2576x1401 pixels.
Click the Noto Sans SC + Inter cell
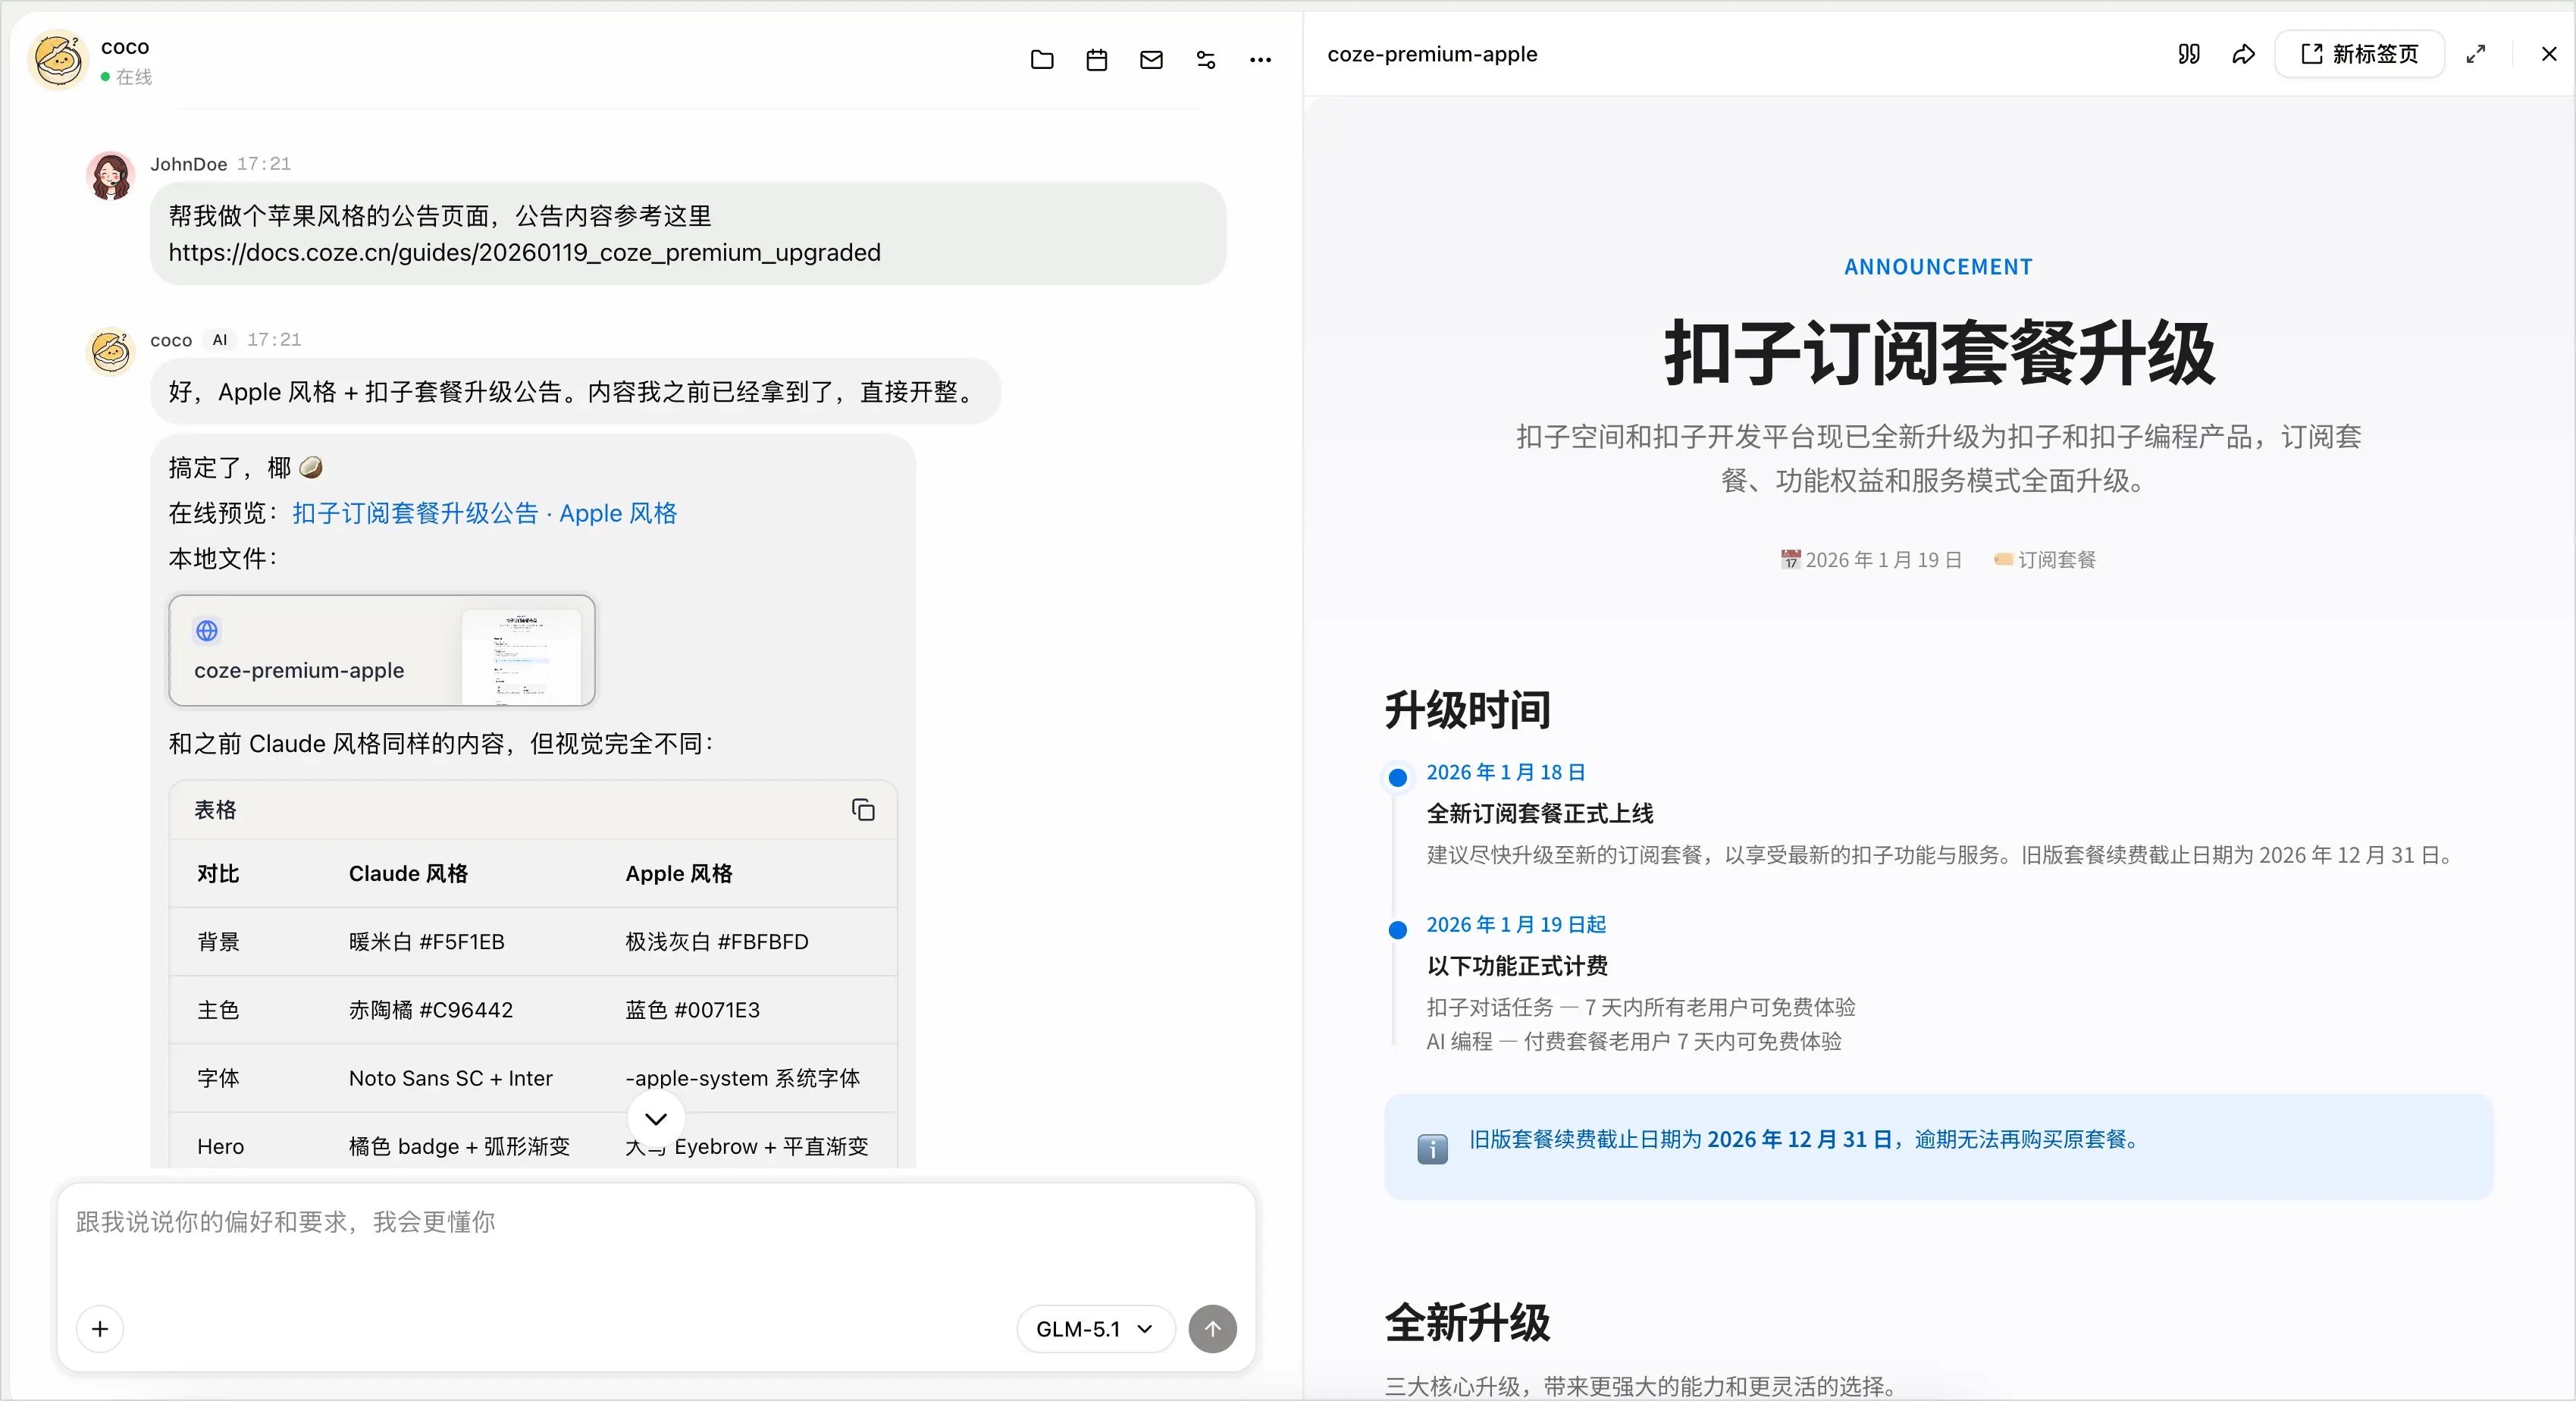coord(451,1077)
